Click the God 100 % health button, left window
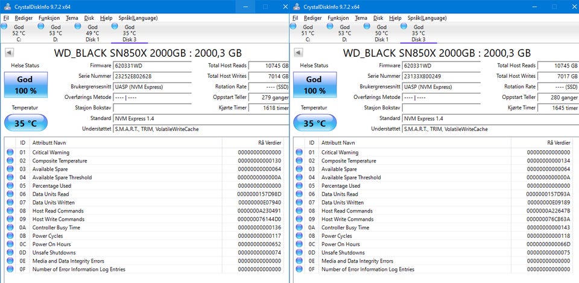579x283 pixels. point(25,85)
